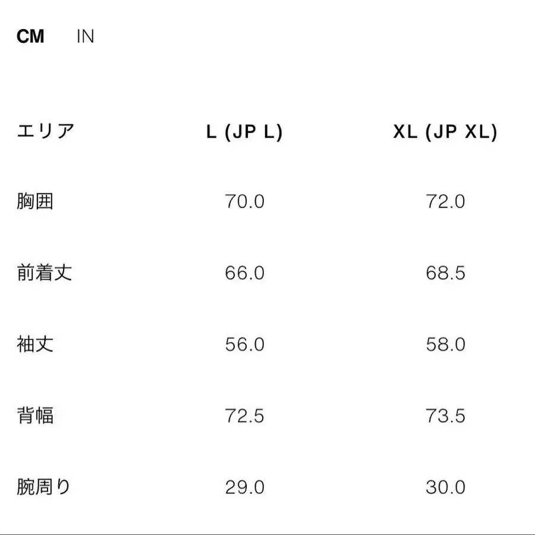Click the 背幅 row label
Image resolution: width=535 pixels, height=535 pixels.
(x=35, y=416)
